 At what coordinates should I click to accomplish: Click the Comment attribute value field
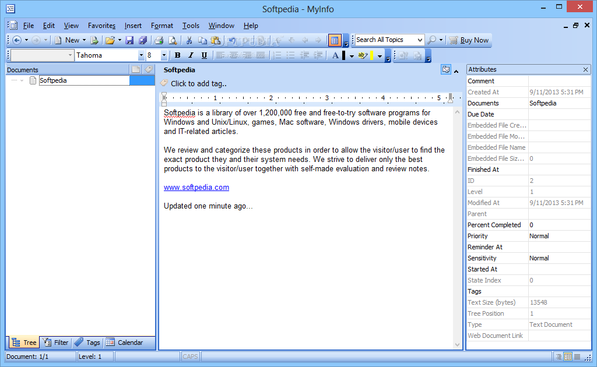(559, 81)
